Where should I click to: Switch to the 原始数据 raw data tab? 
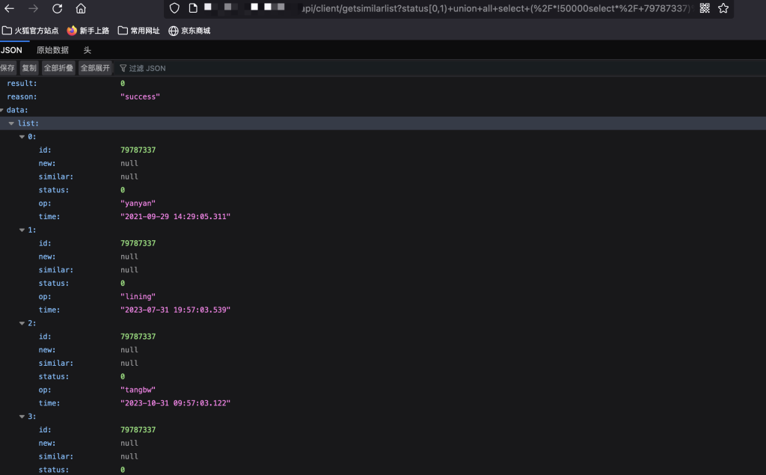pyautogui.click(x=53, y=50)
